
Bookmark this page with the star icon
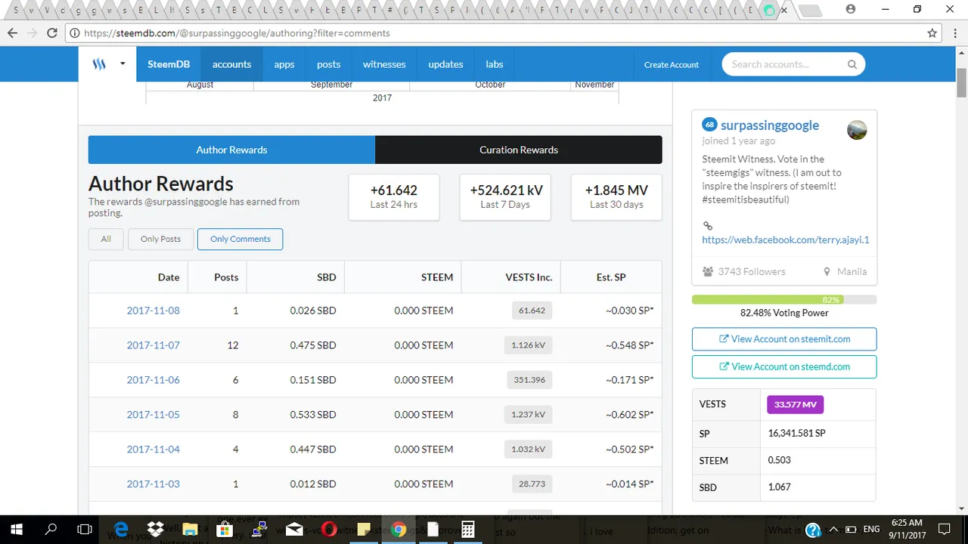point(932,33)
